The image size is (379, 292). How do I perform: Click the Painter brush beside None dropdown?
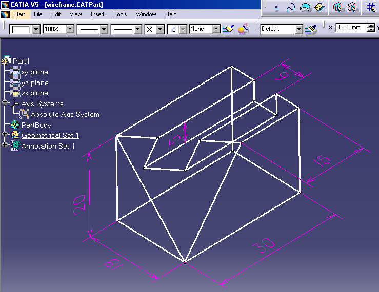click(228, 29)
